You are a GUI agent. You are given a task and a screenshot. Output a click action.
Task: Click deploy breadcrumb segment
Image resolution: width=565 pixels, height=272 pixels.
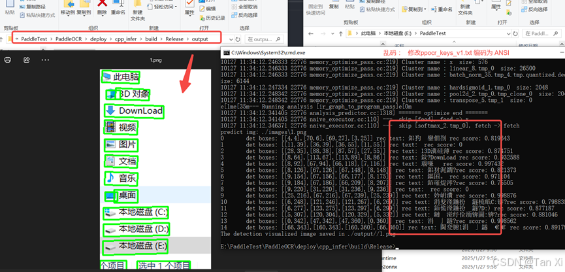[x=99, y=39]
